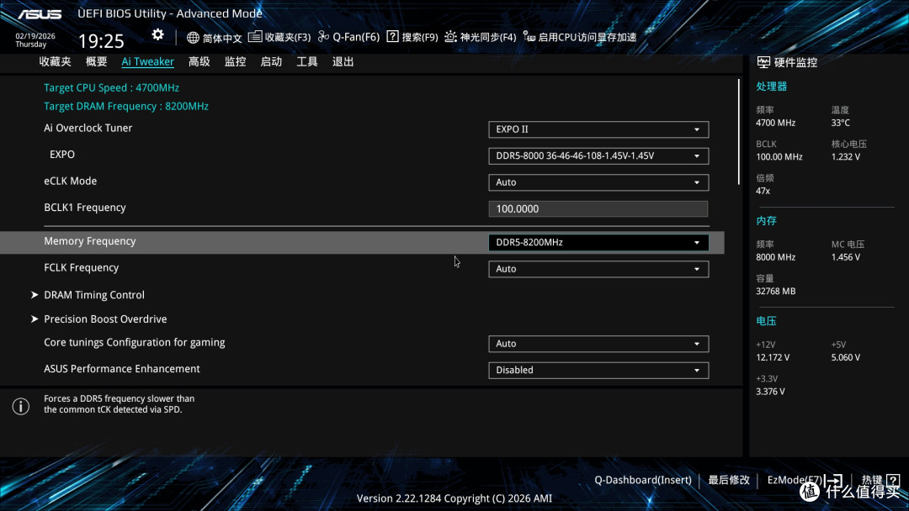Viewport: 909px width, 511px height.
Task: Click the 32768 MB capacity value
Action: (776, 291)
